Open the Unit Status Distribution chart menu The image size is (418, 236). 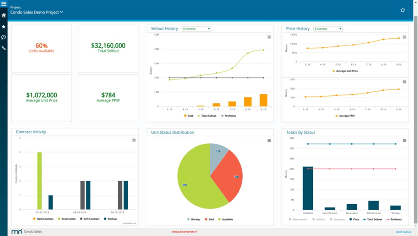coord(269,140)
